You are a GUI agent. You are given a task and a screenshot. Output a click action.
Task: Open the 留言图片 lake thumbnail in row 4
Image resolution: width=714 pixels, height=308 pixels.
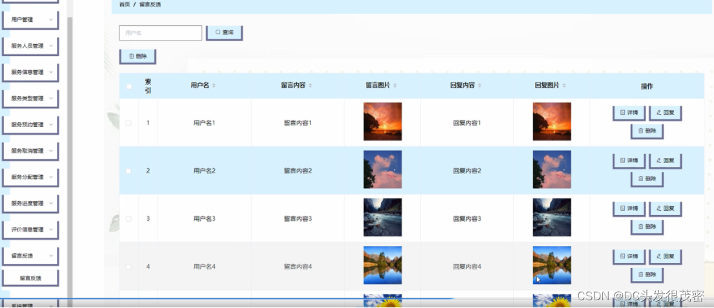pyautogui.click(x=382, y=265)
